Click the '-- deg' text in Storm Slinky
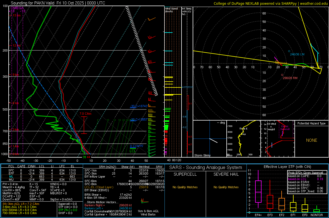The image size is (329, 218). coord(221,123)
